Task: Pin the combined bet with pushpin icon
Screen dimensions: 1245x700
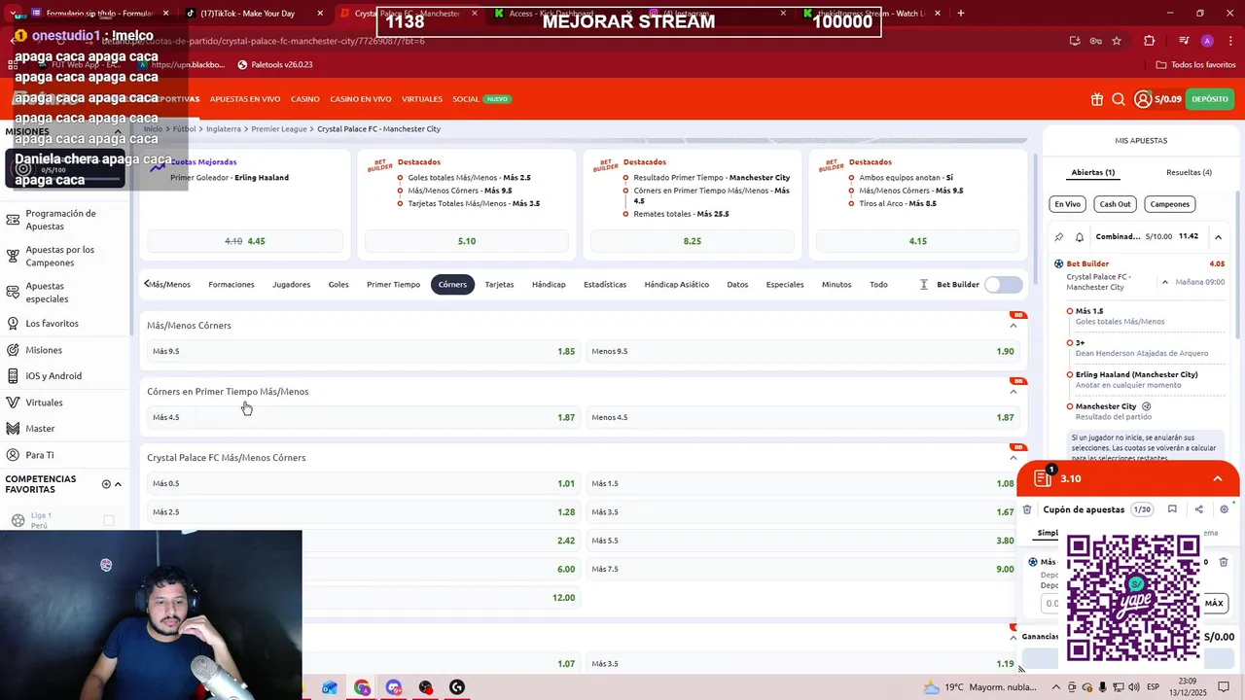Action: coord(1059,236)
